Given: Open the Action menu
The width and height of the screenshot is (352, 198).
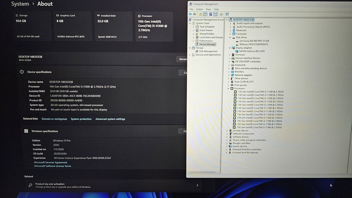Looking at the screenshot, I should click(x=199, y=9).
